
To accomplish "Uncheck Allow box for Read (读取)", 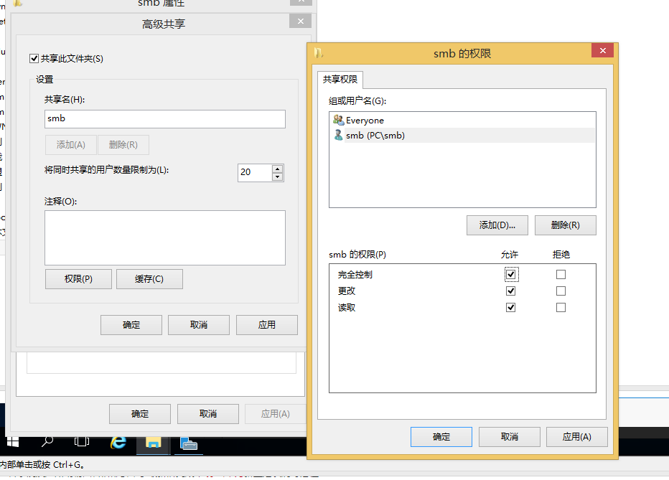I will 510,308.
